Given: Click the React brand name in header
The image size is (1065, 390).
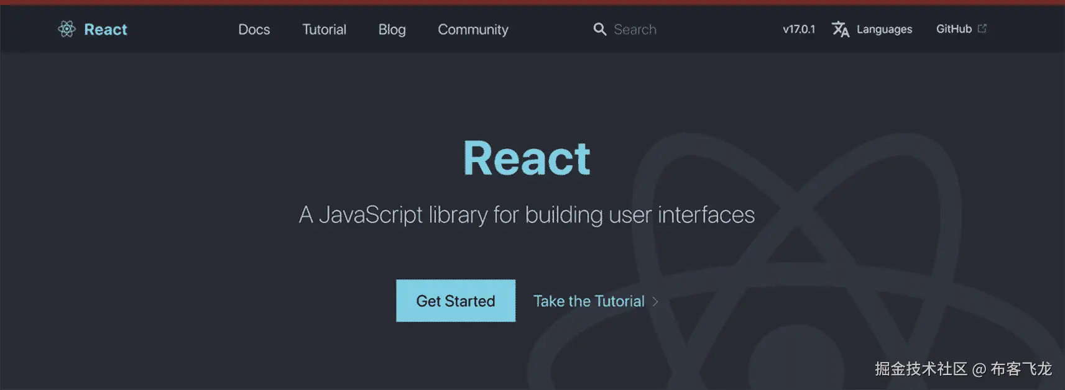Looking at the screenshot, I should (106, 29).
